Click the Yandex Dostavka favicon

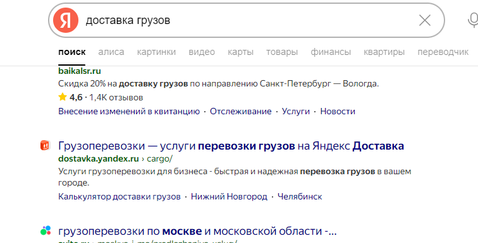(45, 145)
